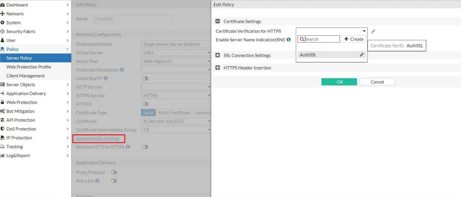Click the Create button in dropdown

pyautogui.click(x=354, y=39)
